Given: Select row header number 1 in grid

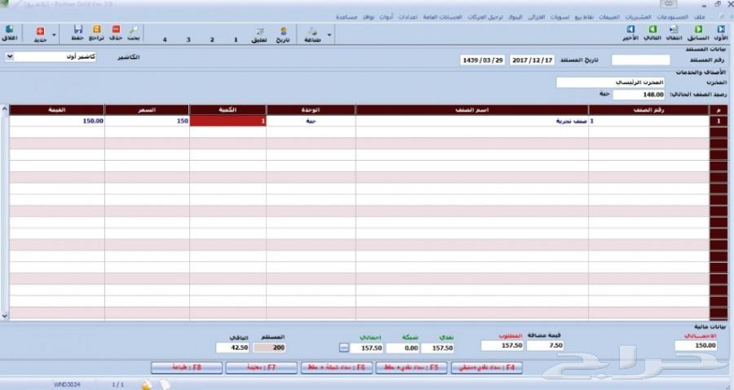Looking at the screenshot, I should 719,121.
